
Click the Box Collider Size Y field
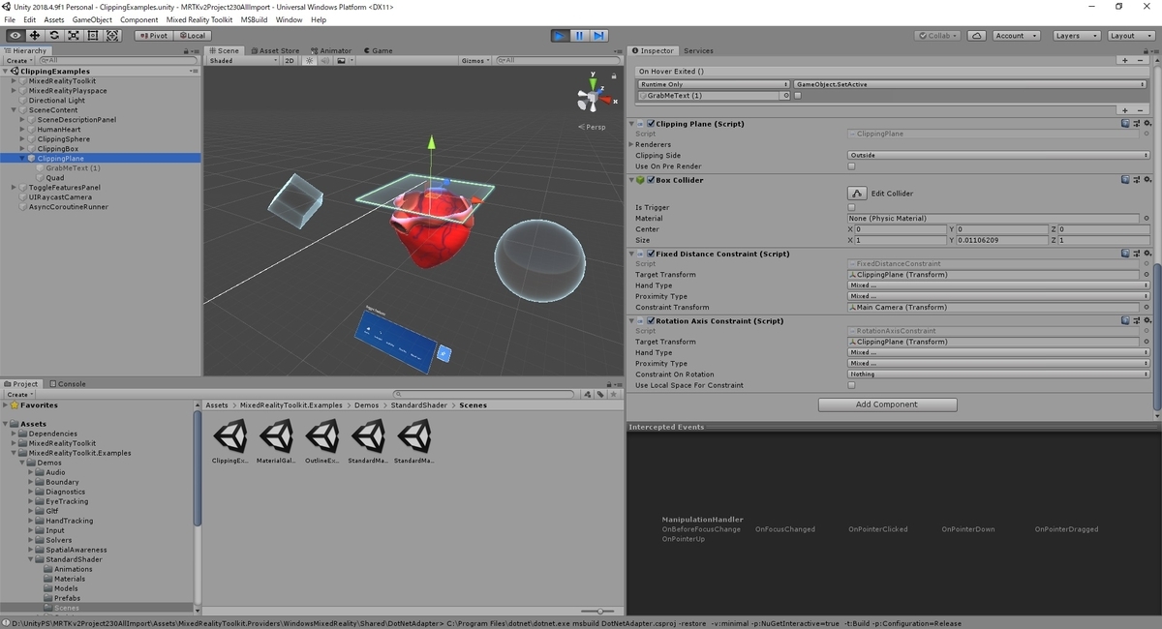(1000, 240)
